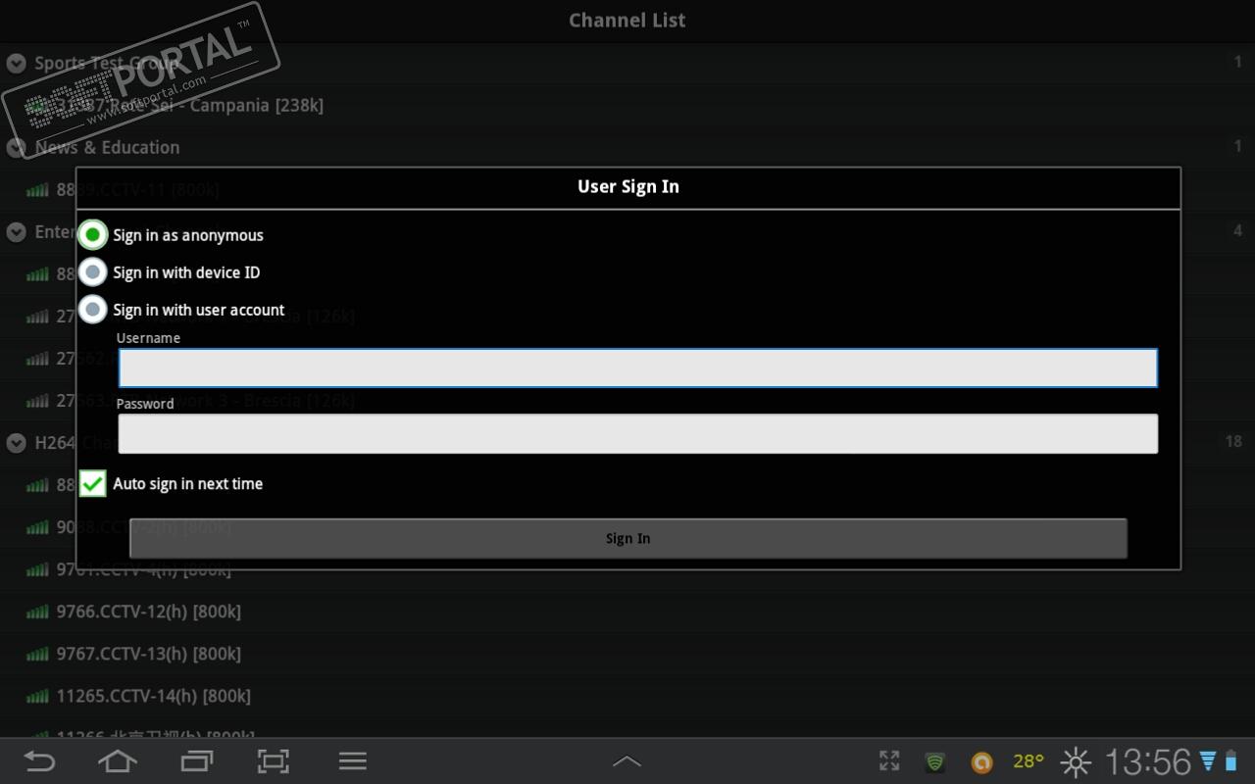Open channel 9767.CCTV-13(h) [800k]
Viewport: 1255px width, 784px height.
click(x=627, y=654)
